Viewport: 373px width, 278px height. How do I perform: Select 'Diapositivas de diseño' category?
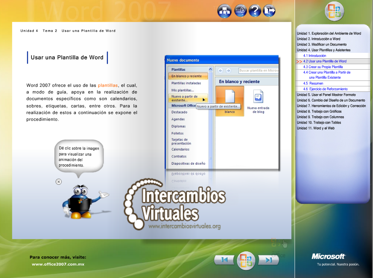(188, 164)
